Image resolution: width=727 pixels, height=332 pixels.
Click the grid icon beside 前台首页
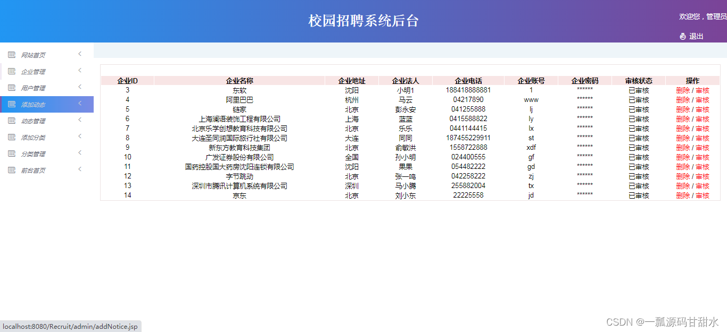(12, 170)
